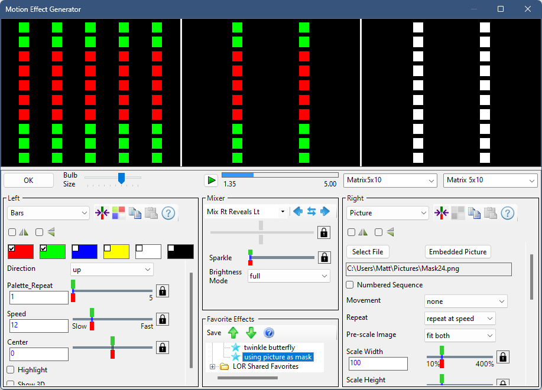Screen dimensions: 542x390
Task: Reset Left effect settings with the inward-arrows icon
Action: click(102, 213)
